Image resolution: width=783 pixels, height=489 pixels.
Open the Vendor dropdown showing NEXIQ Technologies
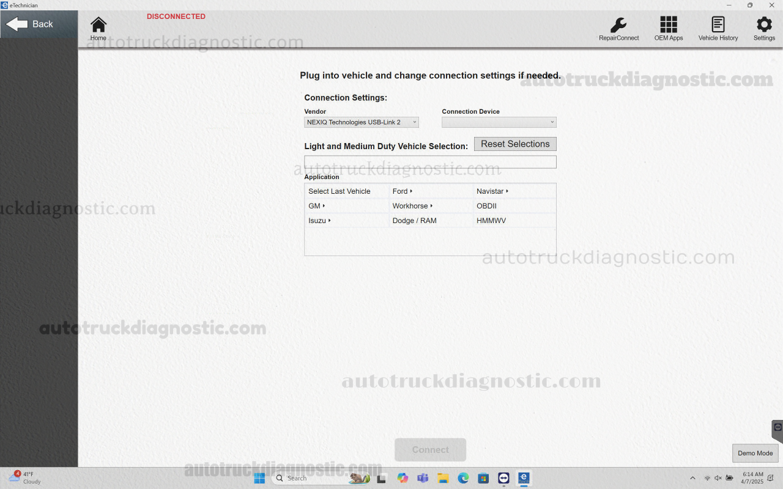[x=361, y=122]
